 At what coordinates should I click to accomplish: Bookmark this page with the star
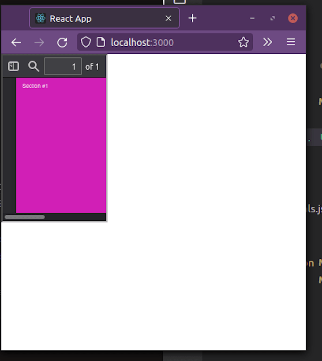point(243,42)
